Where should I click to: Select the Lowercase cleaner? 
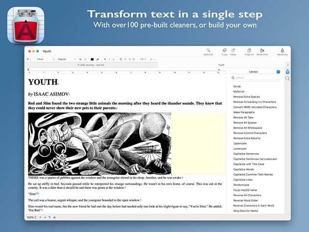coord(240,149)
